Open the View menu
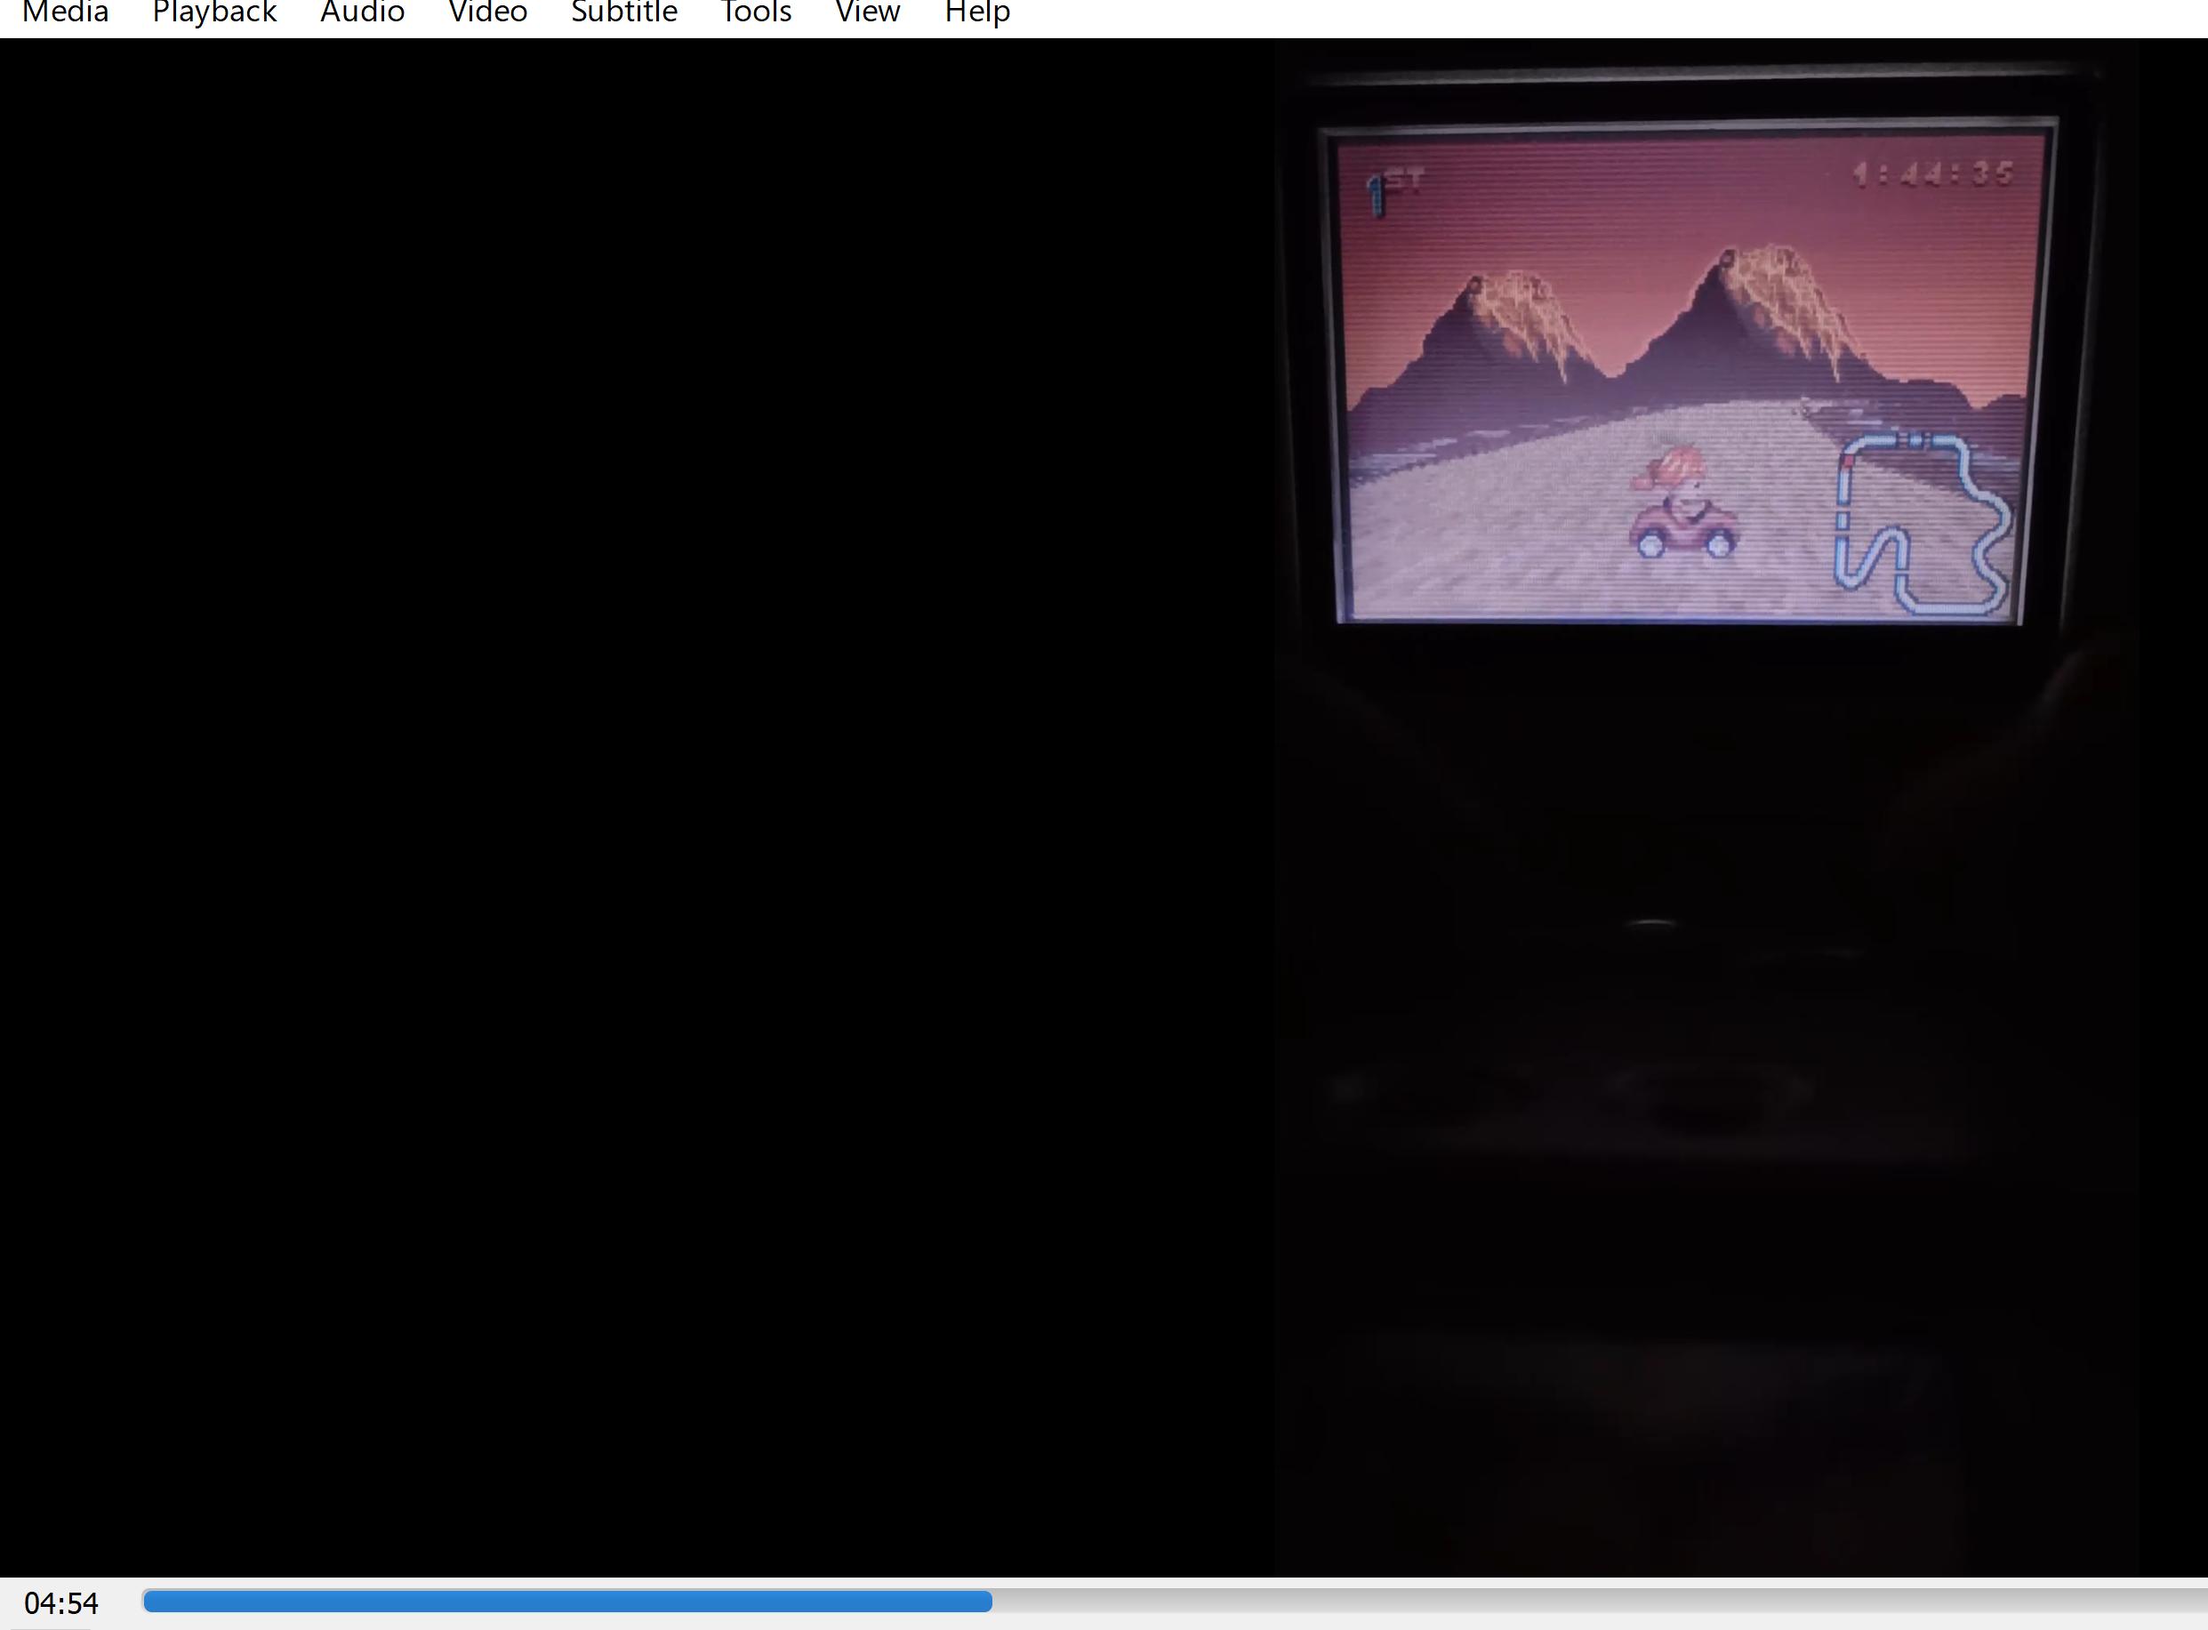Screen dimensions: 2208x1630 [867, 12]
